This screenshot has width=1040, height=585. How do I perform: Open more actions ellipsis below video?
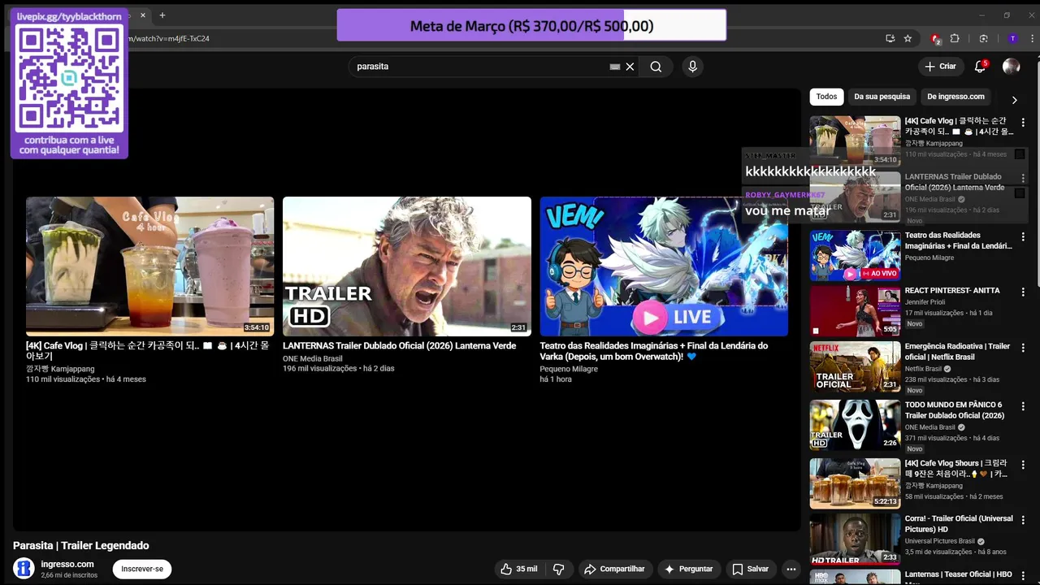pos(791,569)
